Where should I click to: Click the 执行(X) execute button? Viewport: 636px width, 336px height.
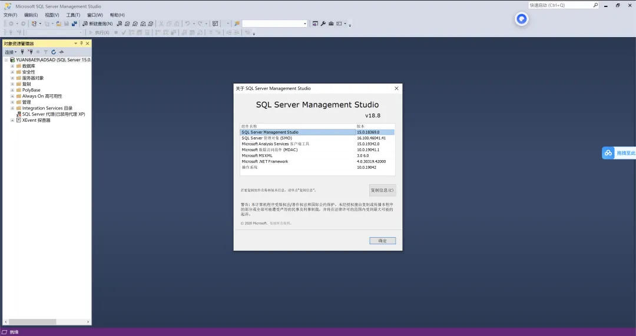click(x=100, y=32)
